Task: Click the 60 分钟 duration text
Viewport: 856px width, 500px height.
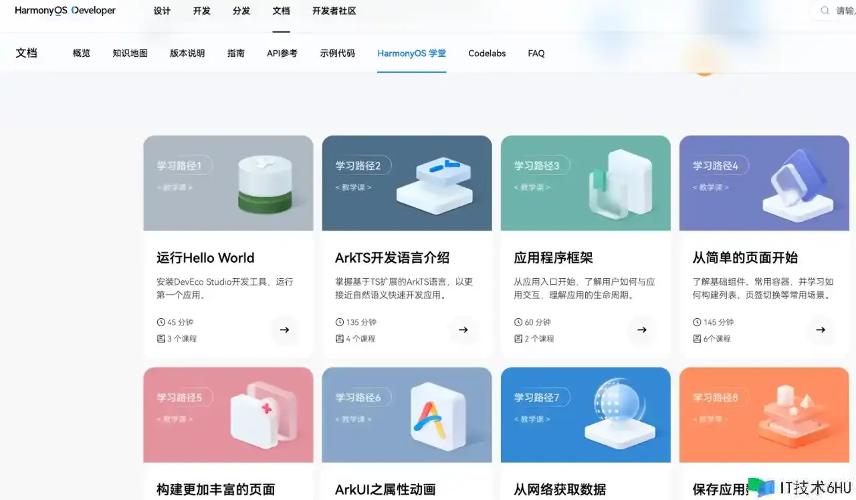Action: tap(538, 322)
